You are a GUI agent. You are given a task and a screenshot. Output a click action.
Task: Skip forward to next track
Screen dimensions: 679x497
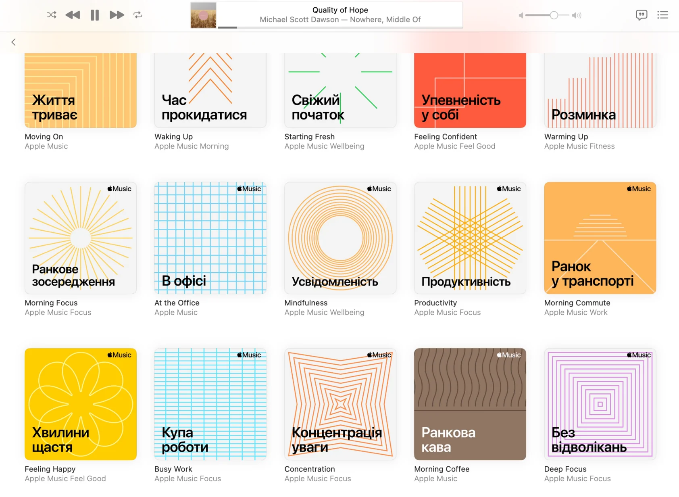117,15
